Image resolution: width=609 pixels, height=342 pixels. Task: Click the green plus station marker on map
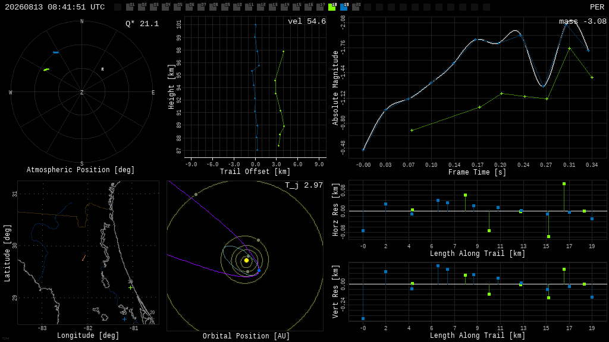[x=130, y=288]
